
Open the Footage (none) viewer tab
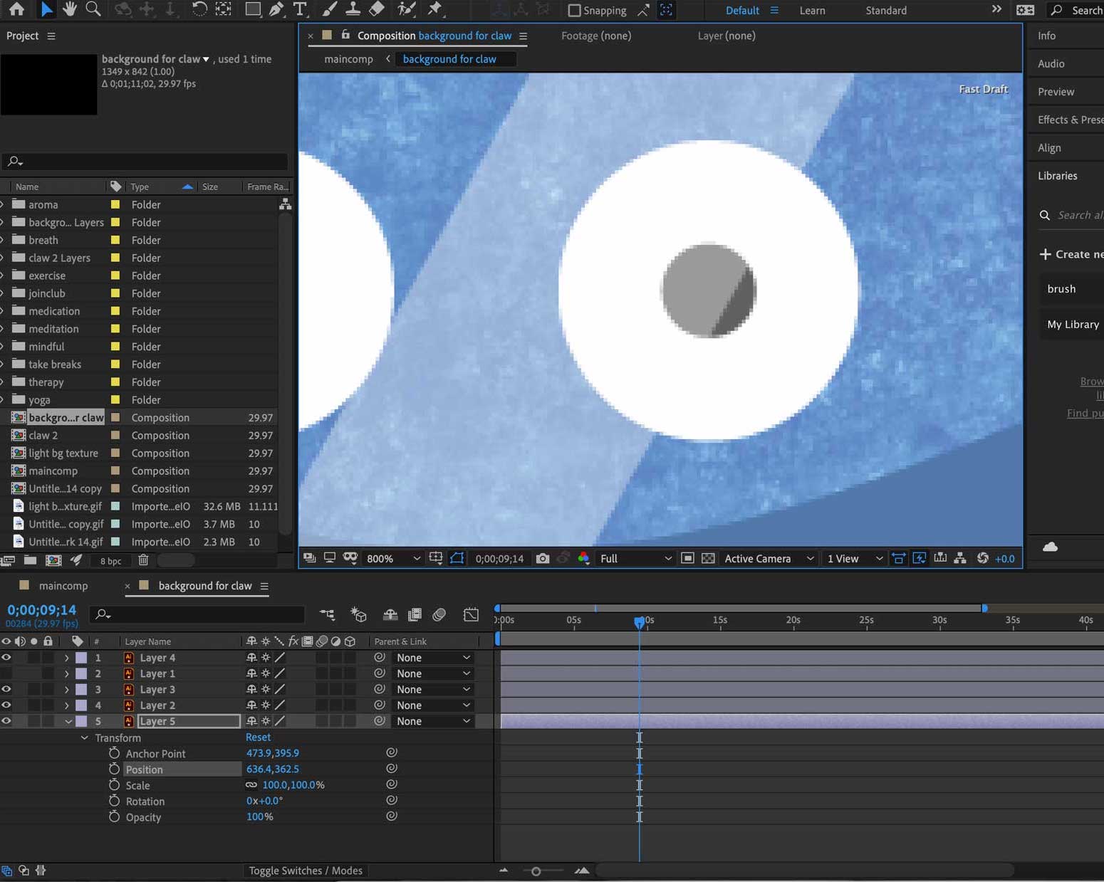(596, 36)
